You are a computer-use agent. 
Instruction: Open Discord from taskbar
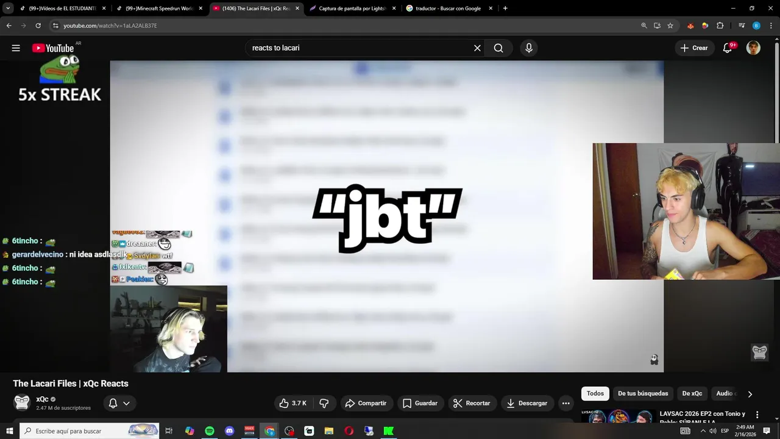tap(229, 431)
